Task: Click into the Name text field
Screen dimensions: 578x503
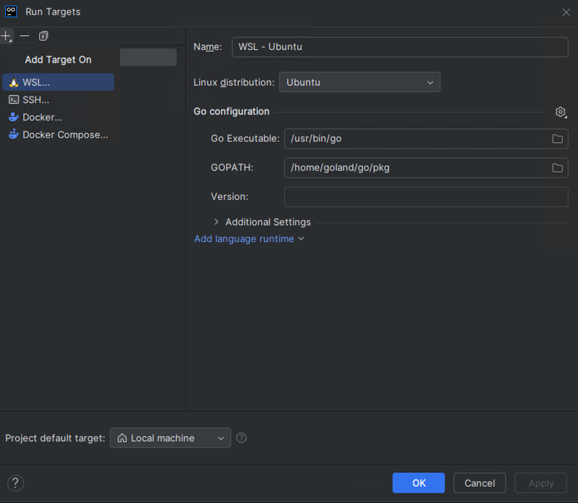Action: [400, 47]
